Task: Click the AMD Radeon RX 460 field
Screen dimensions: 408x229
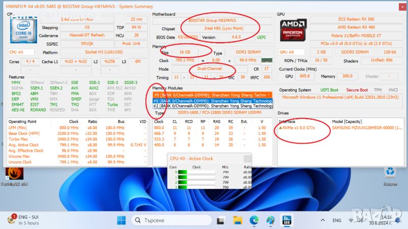Action: (356, 27)
